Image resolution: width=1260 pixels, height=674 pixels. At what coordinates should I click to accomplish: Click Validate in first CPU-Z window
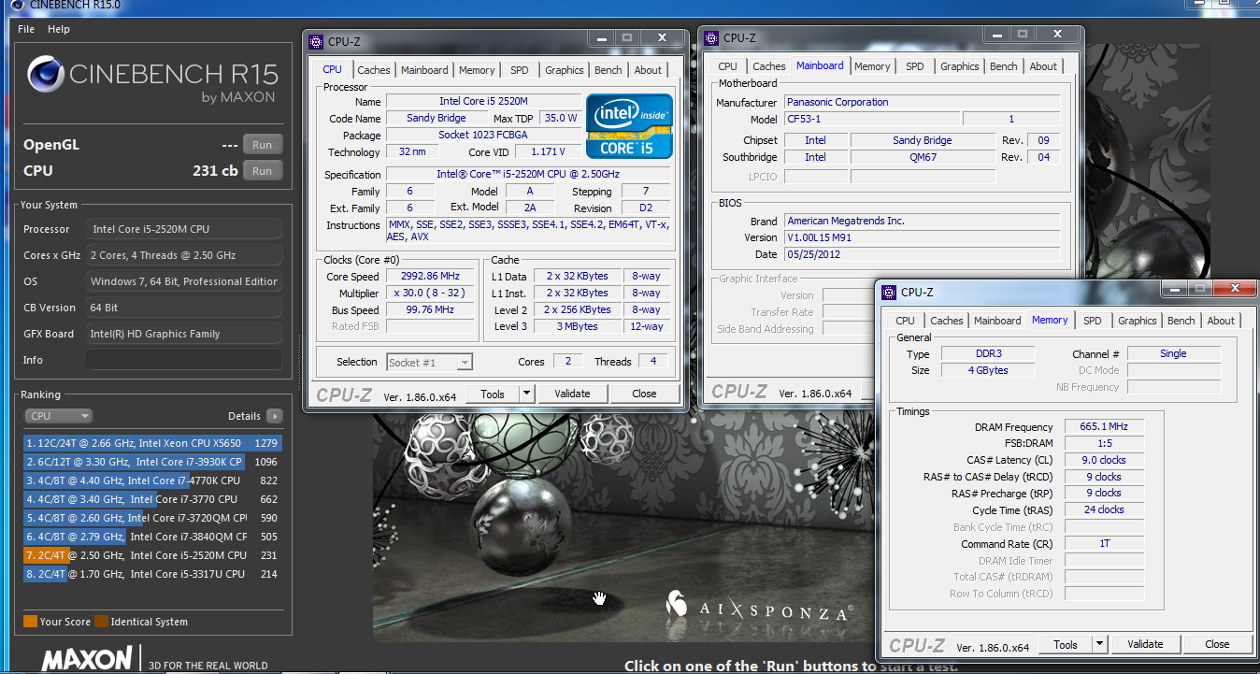click(572, 394)
